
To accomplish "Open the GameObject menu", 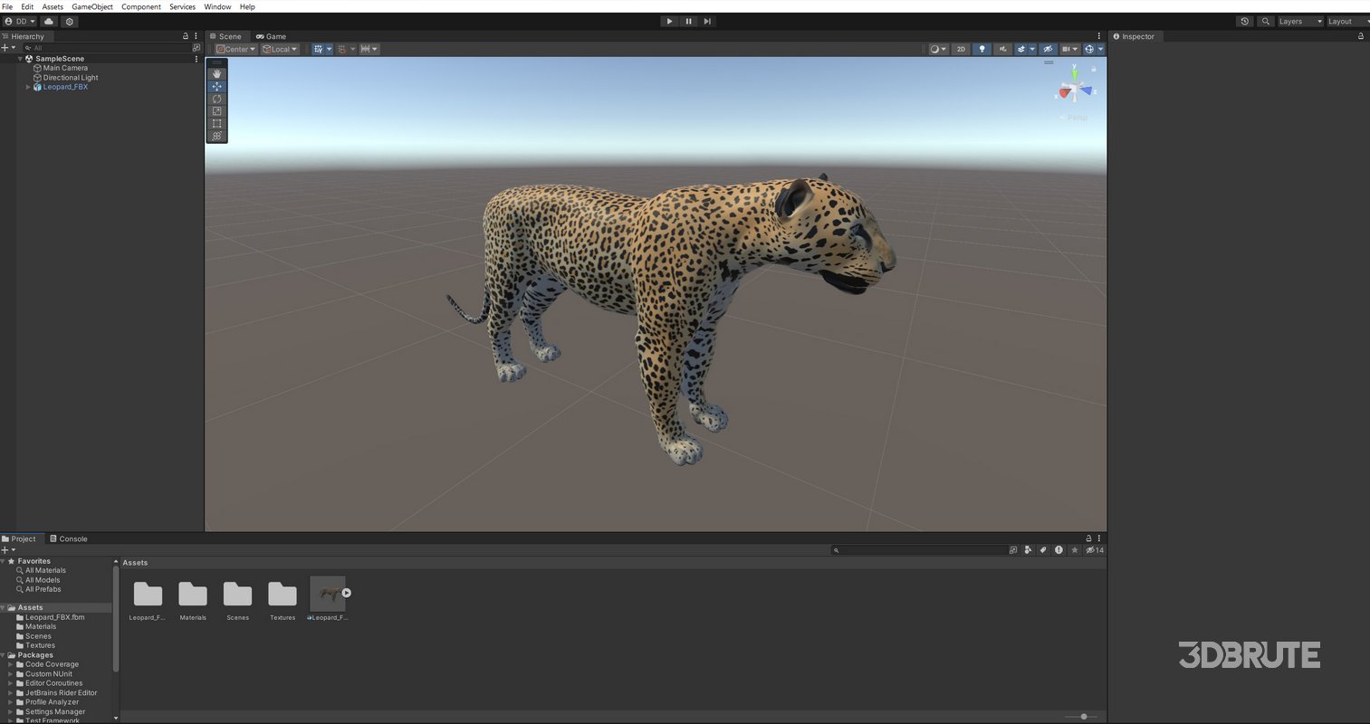I will [91, 6].
